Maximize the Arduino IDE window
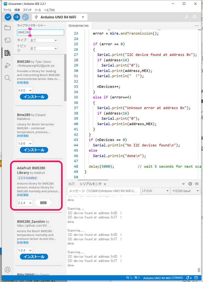This screenshot has width=203, height=282. tap(184, 4)
